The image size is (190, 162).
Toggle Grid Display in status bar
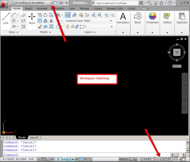point(43,159)
